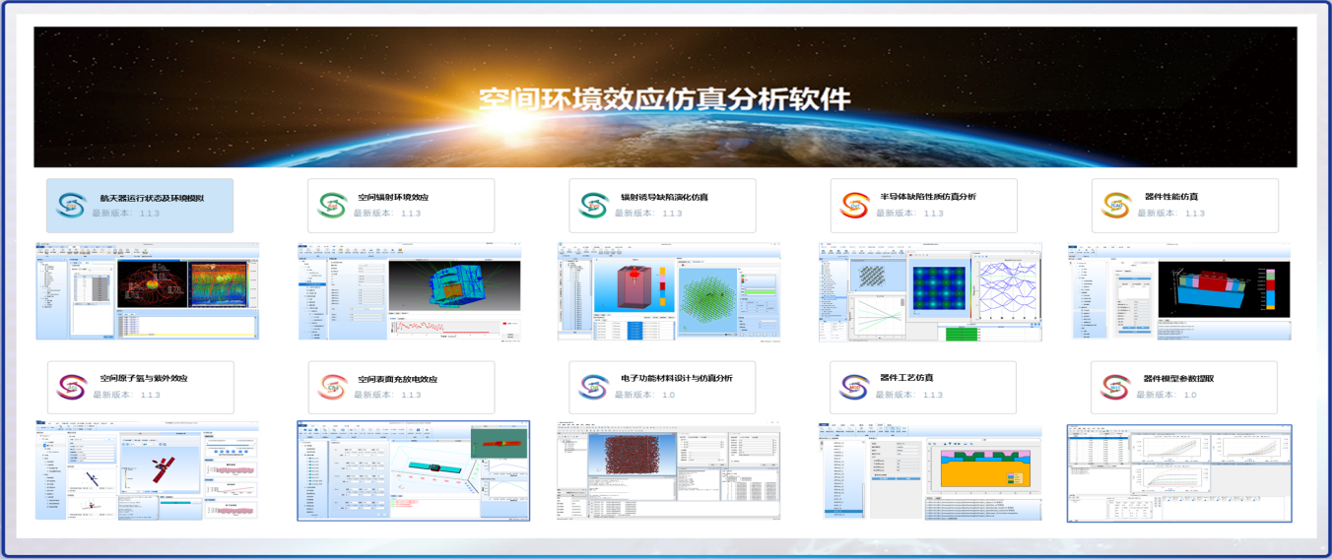This screenshot has width=1332, height=559.
Task: Click the 器件模型参数提取 title text
Action: coord(1177,378)
